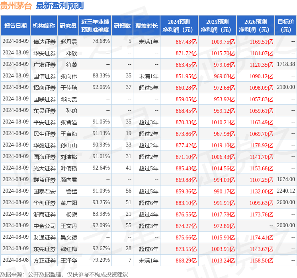Click the 1181.07亿 2026 profit value
This screenshot has width=297, height=278.
click(x=261, y=53)
